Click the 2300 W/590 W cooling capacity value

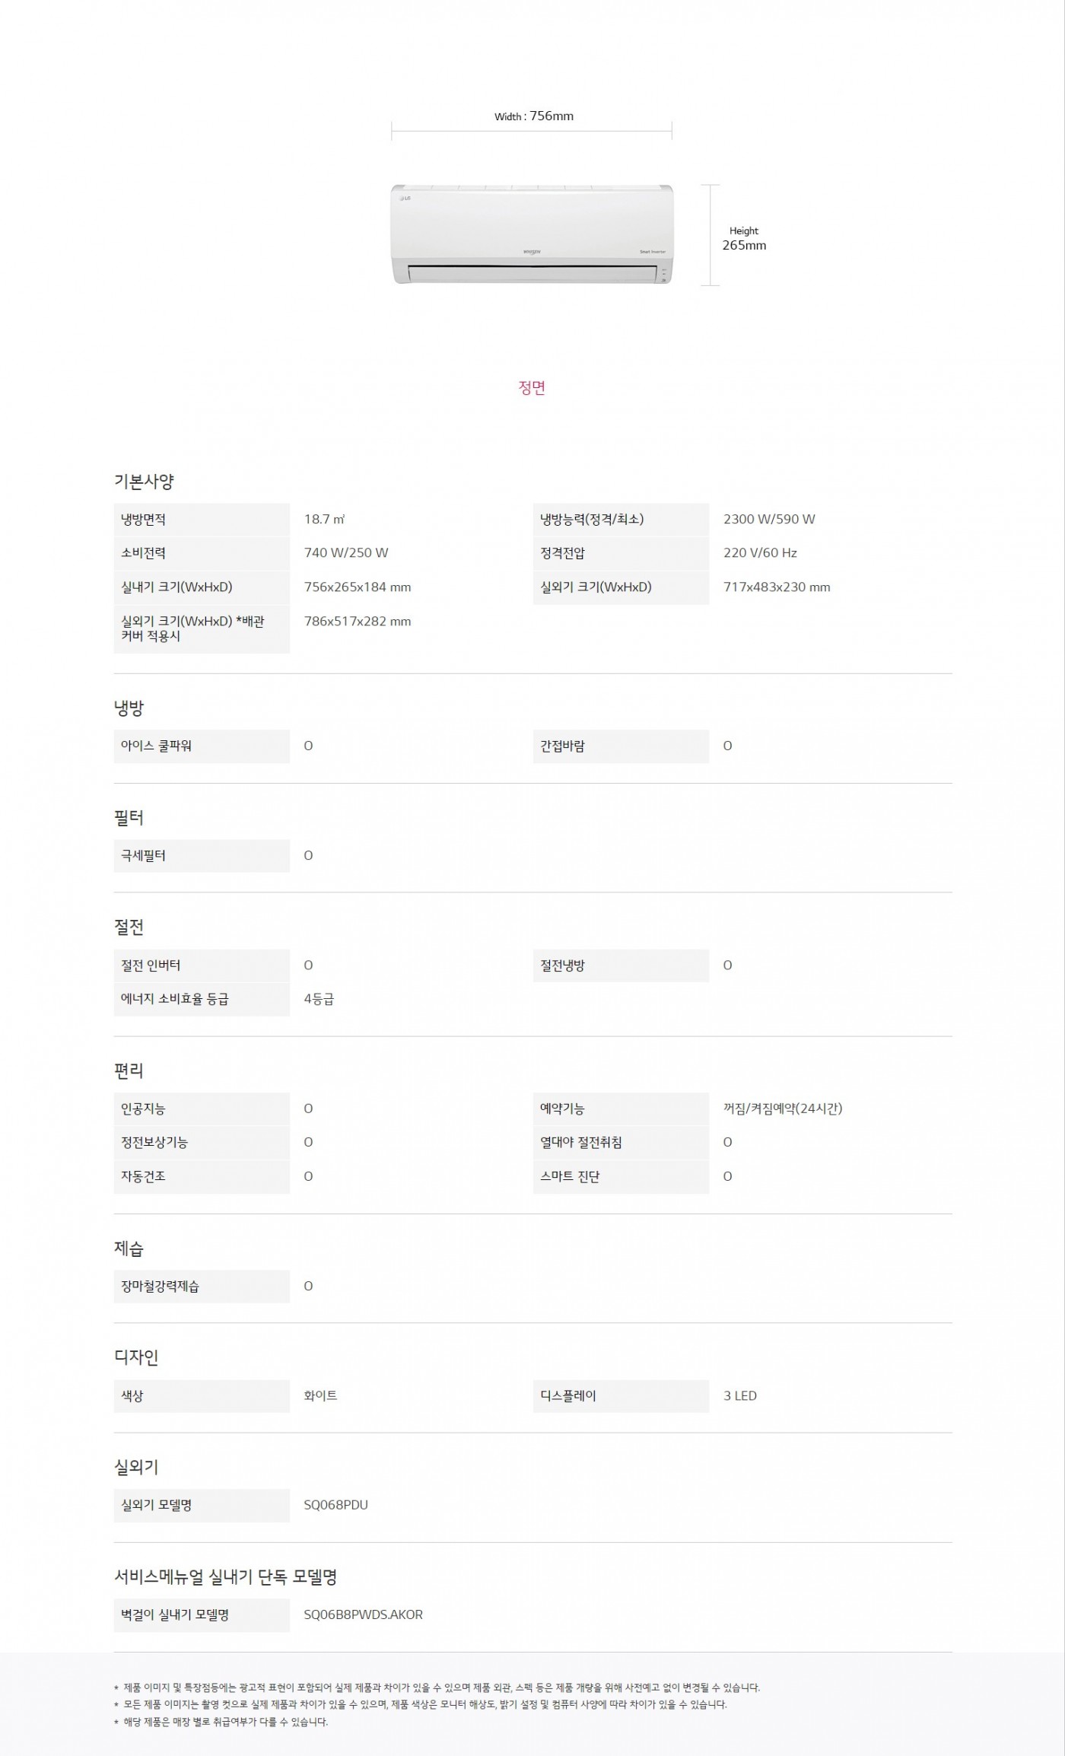[768, 520]
